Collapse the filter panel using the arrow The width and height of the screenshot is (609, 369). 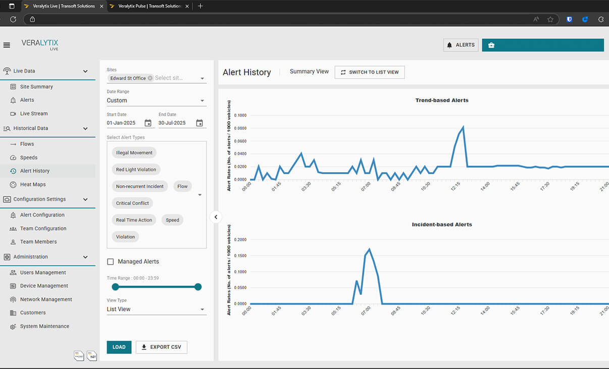[x=216, y=217]
